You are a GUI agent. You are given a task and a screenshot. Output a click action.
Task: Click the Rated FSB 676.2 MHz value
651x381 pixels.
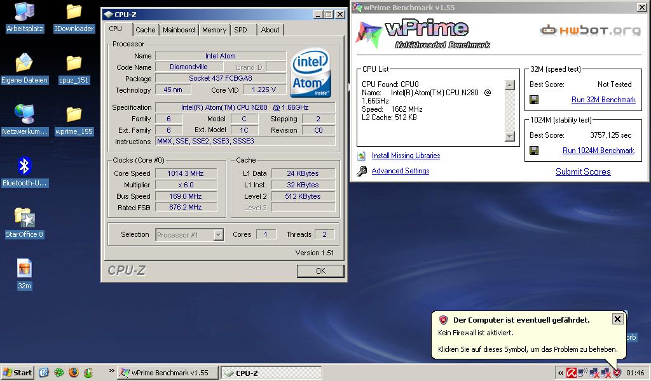pos(186,207)
